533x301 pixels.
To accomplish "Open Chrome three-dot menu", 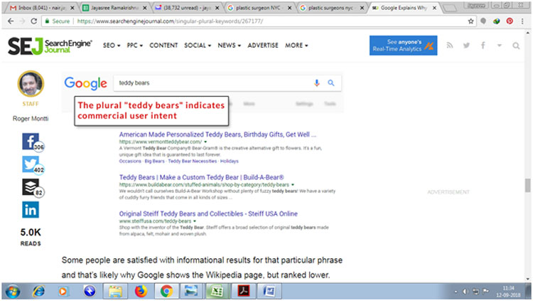I will (x=522, y=21).
